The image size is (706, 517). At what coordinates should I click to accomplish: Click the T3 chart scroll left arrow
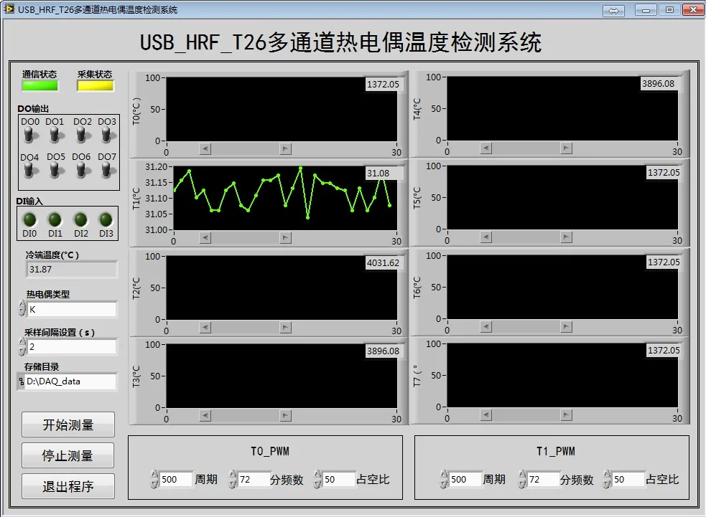pyautogui.click(x=205, y=416)
